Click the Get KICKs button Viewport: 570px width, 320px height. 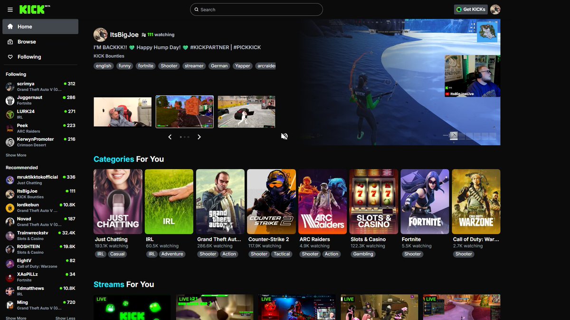tap(471, 9)
